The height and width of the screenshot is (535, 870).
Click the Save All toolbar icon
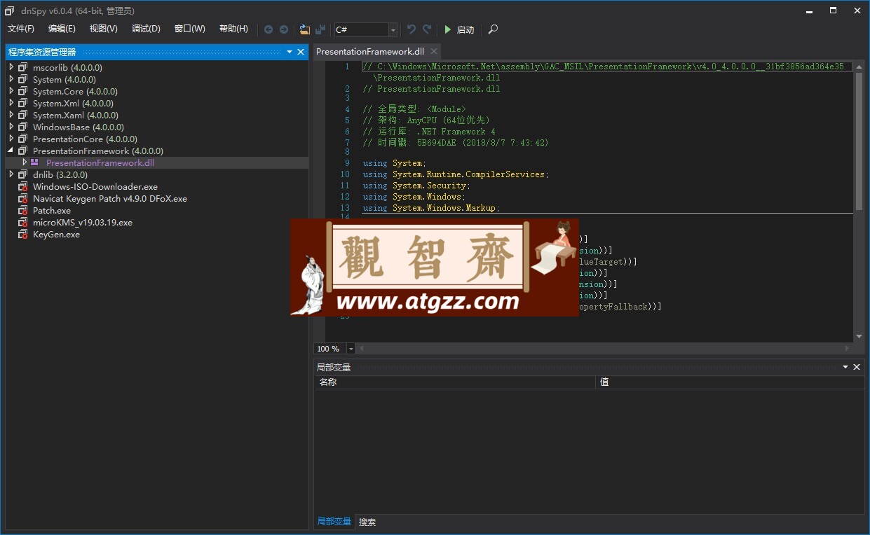320,29
